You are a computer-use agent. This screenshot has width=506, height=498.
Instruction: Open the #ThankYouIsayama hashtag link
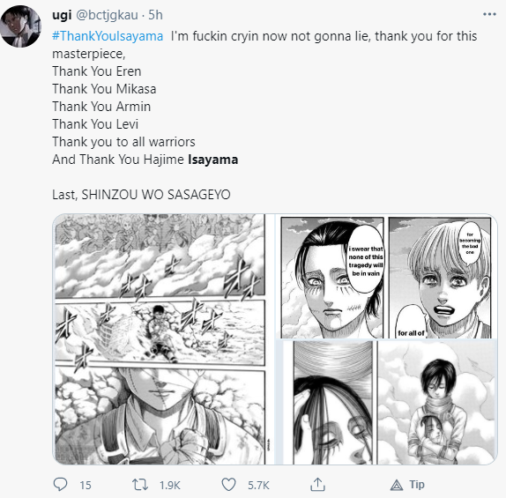108,36
